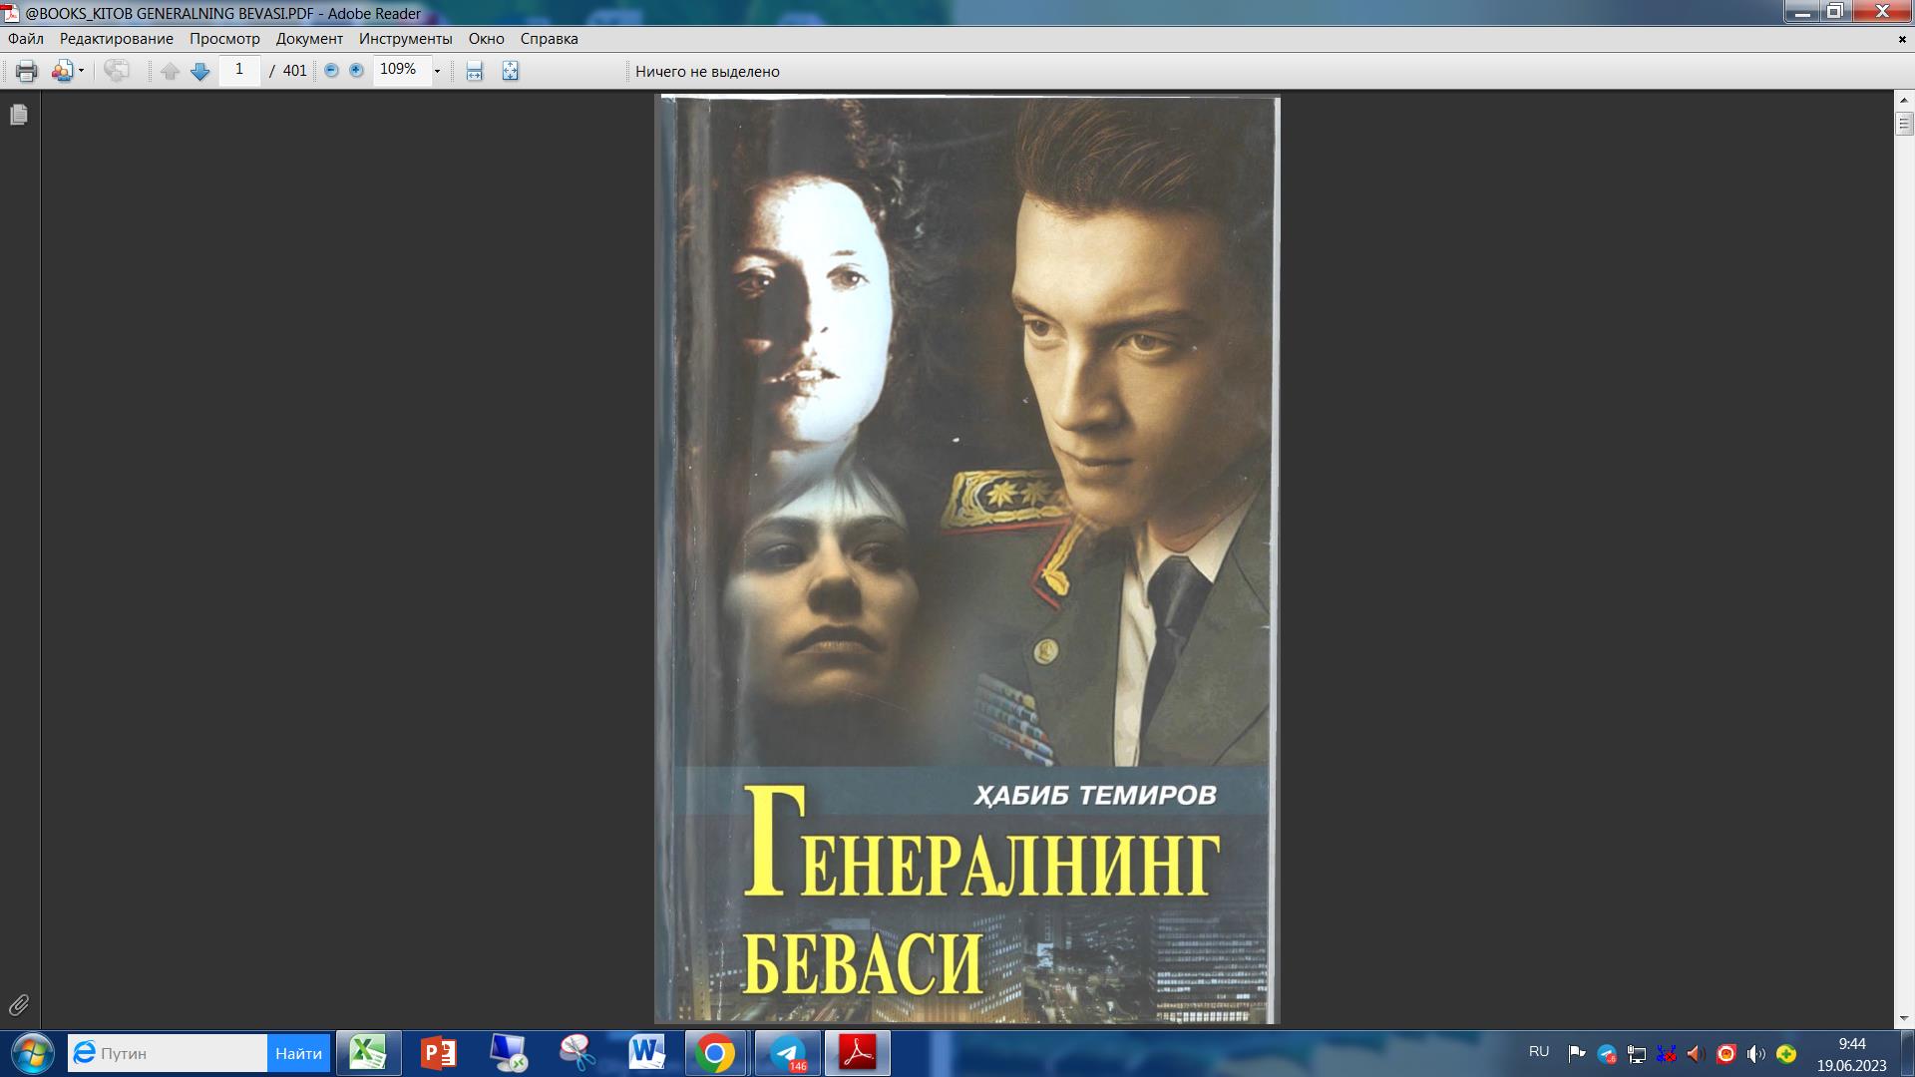
Task: Zoom out with the minus button
Action: pyautogui.click(x=332, y=71)
